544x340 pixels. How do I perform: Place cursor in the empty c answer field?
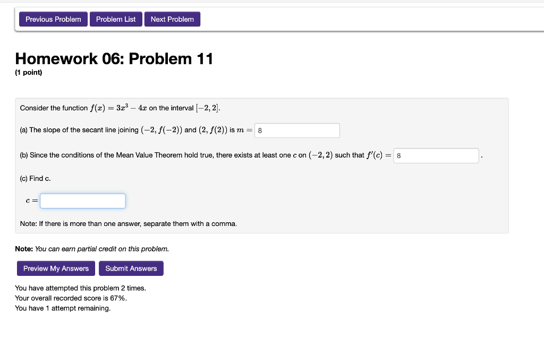82,200
